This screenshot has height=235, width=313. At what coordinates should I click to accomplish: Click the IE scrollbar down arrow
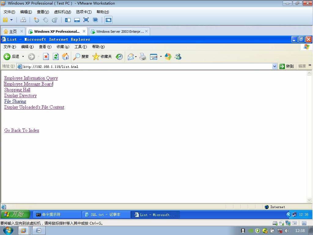point(309,200)
